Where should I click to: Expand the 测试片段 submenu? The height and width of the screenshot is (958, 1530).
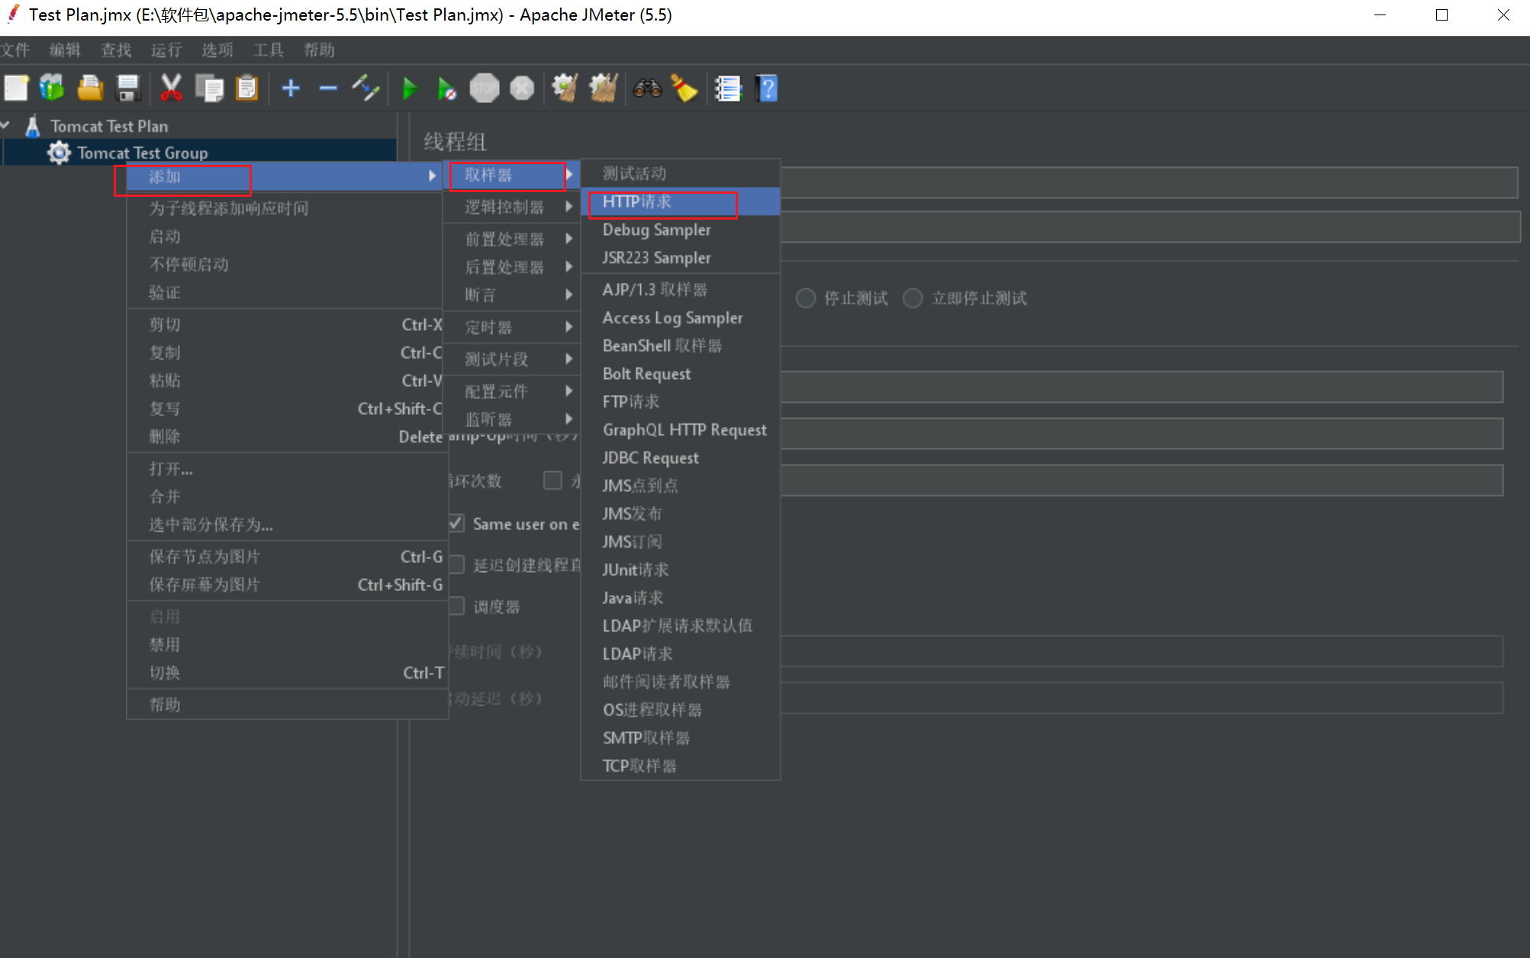coord(511,359)
